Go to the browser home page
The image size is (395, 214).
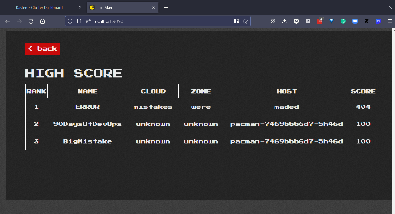click(42, 21)
